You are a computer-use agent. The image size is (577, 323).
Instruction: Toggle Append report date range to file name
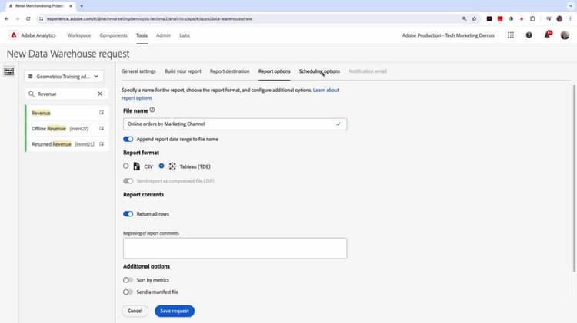tap(128, 139)
